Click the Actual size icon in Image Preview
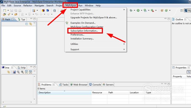 pyautogui.click(x=26, y=72)
